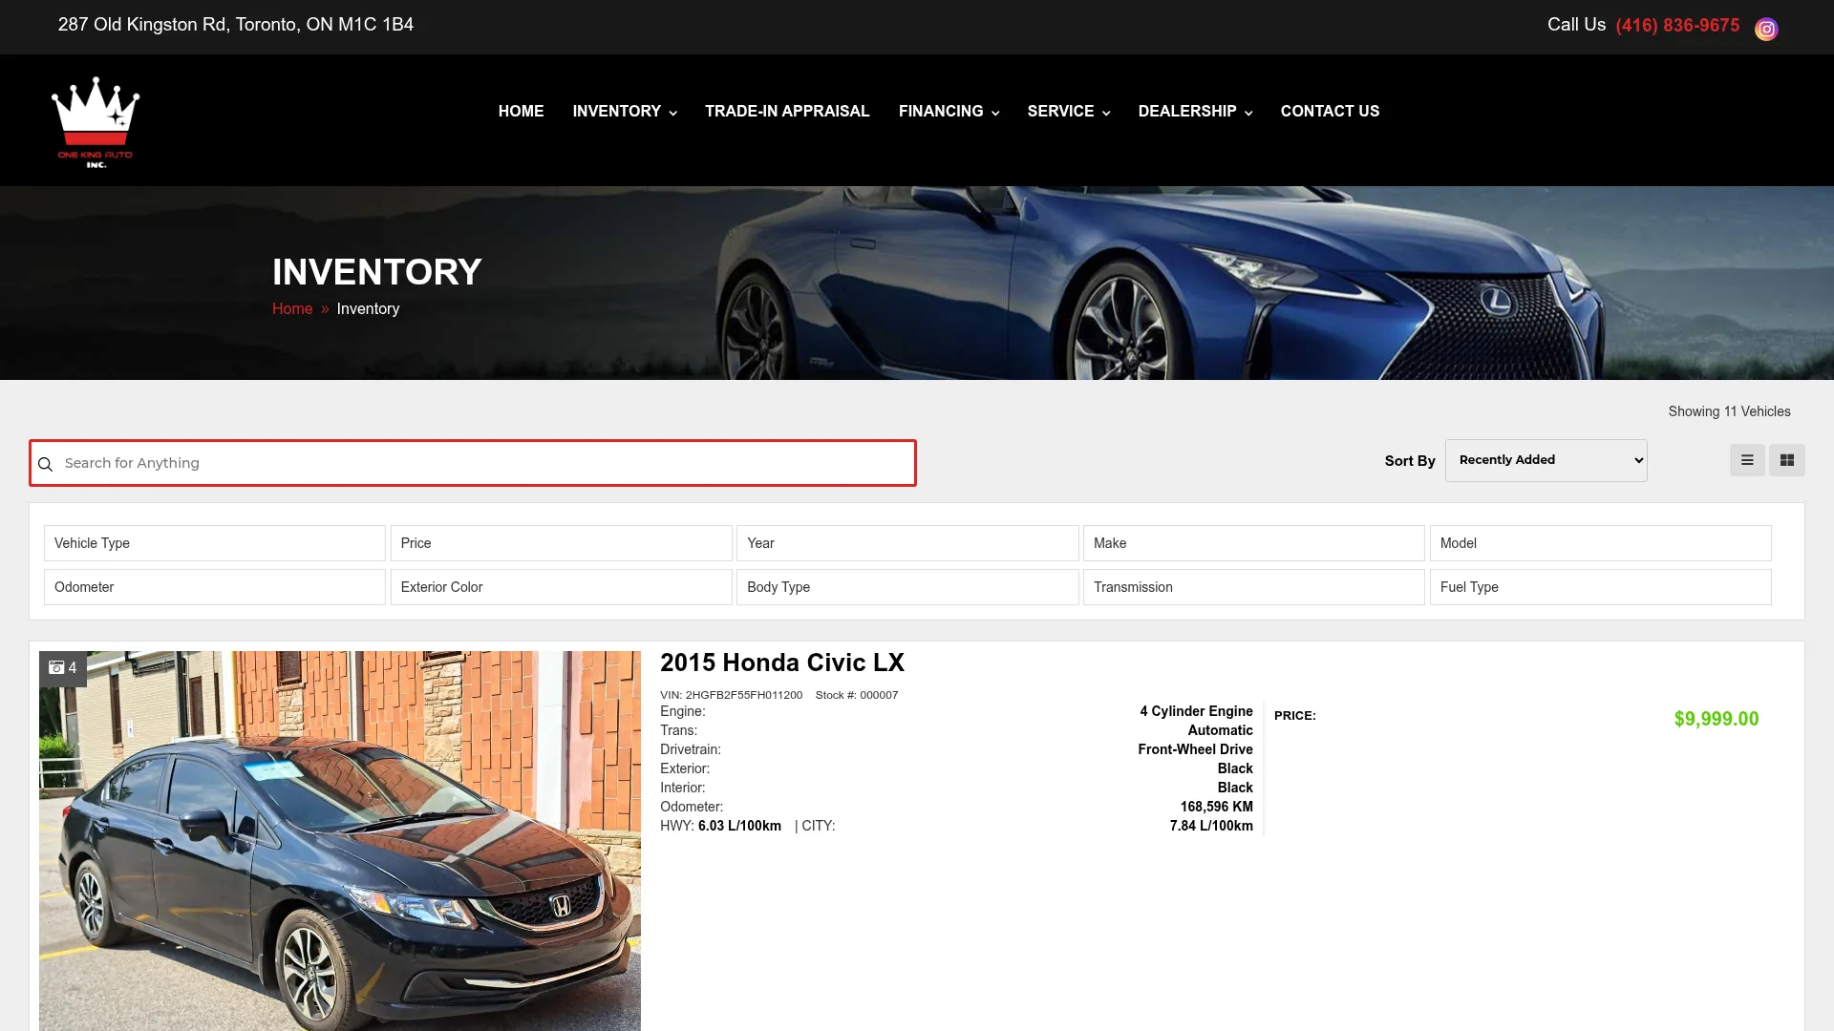Viewport: 1834px width, 1031px height.
Task: Click the Showing 11 Vehicles text
Action: click(x=1729, y=411)
